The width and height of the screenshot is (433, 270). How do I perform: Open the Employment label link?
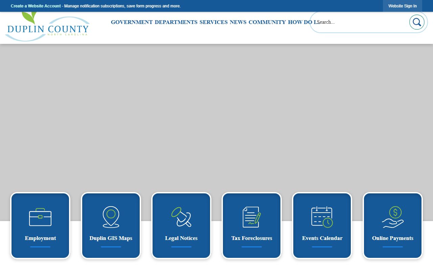(x=40, y=238)
